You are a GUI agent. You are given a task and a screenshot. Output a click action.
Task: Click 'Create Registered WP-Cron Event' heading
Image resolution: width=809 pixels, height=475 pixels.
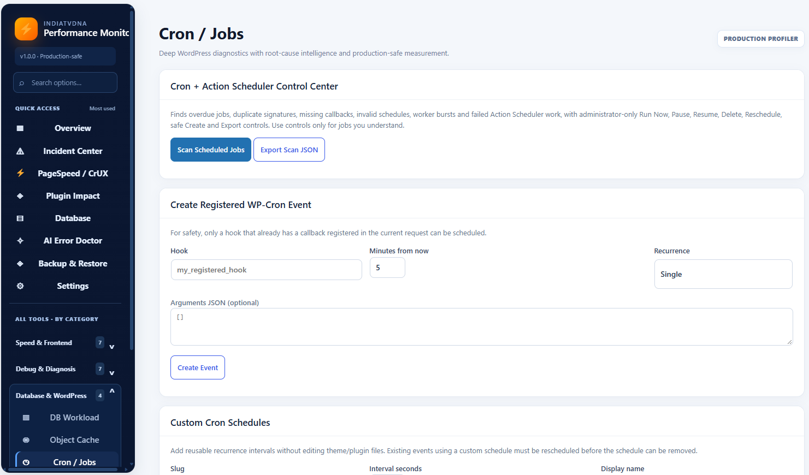[240, 205]
